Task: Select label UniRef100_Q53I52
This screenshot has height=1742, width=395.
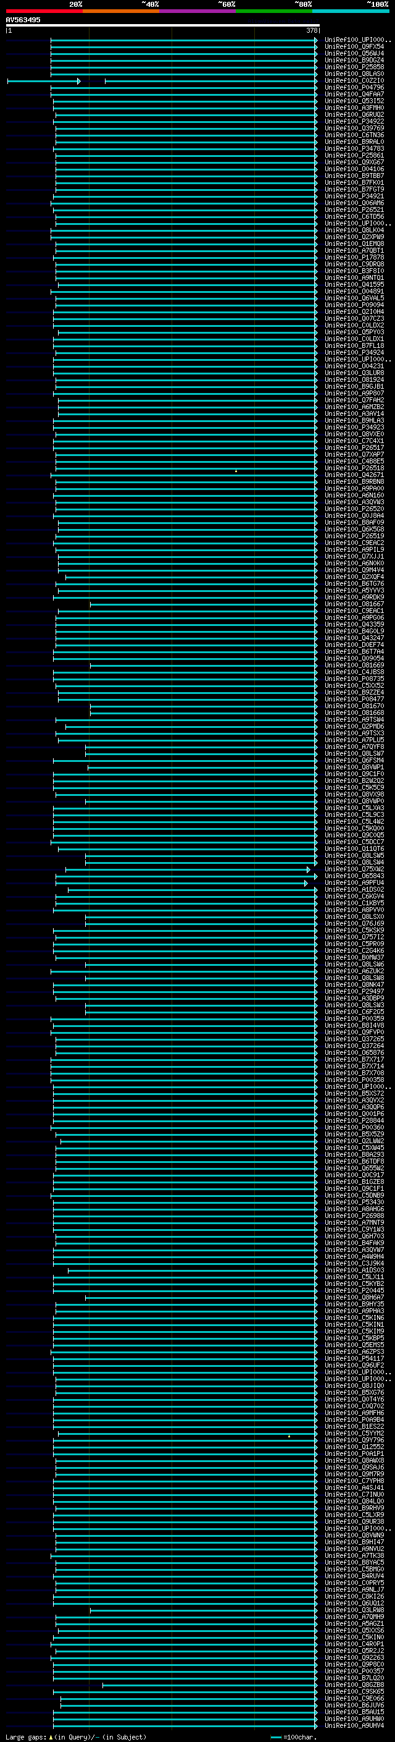Action: point(354,101)
